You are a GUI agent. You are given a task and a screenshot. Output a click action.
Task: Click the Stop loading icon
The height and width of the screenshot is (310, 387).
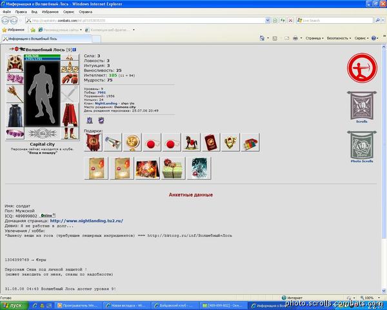point(290,21)
